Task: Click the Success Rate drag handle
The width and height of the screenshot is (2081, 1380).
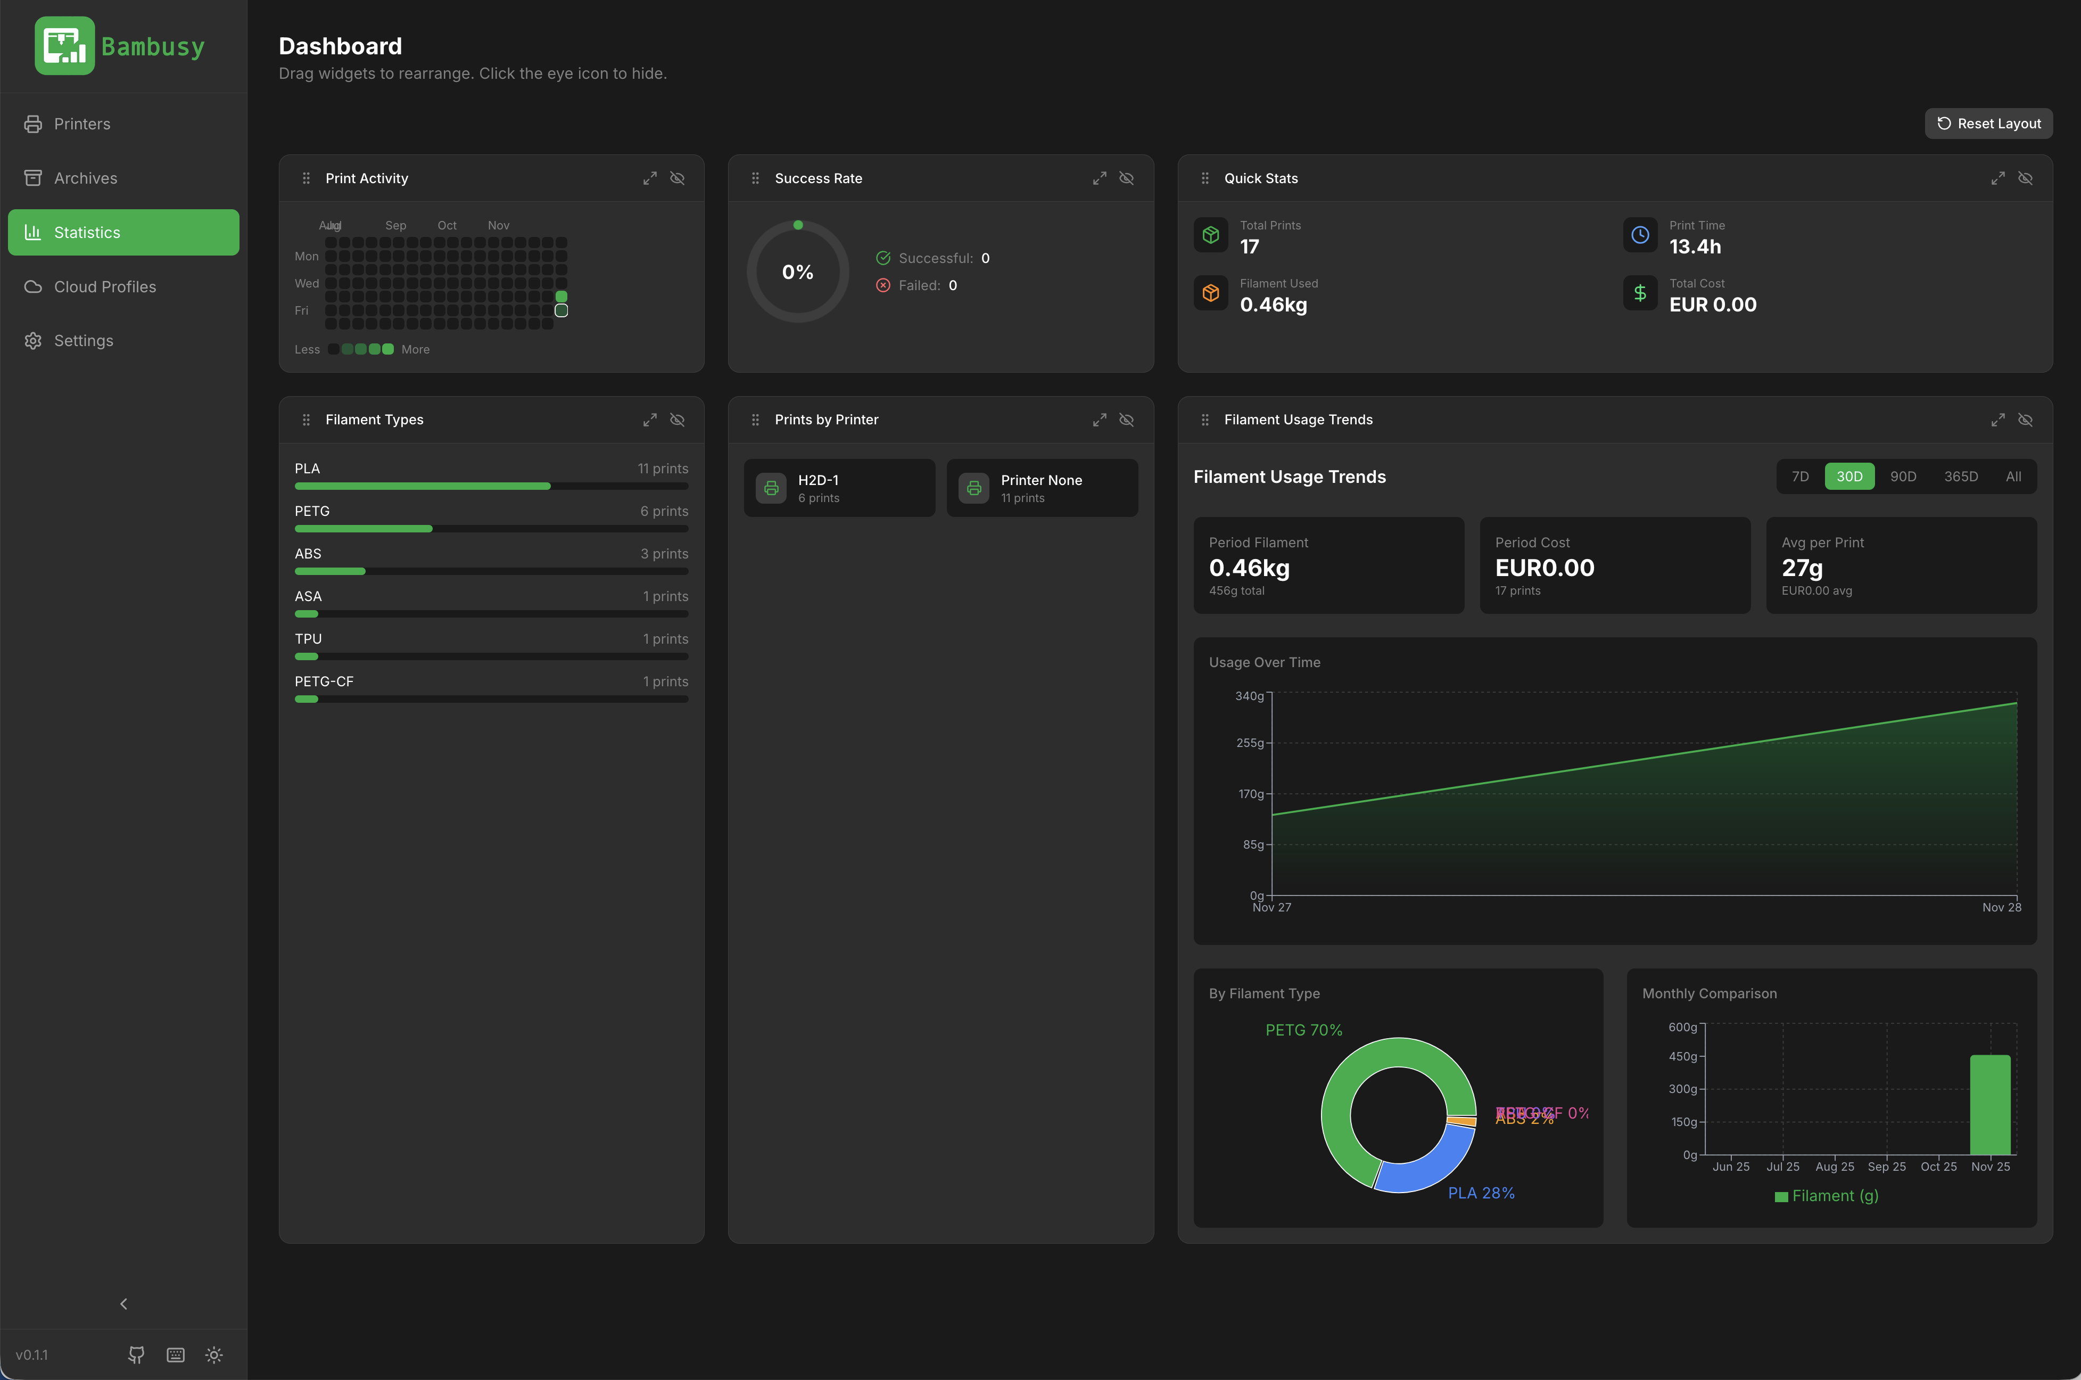Action: [x=755, y=178]
